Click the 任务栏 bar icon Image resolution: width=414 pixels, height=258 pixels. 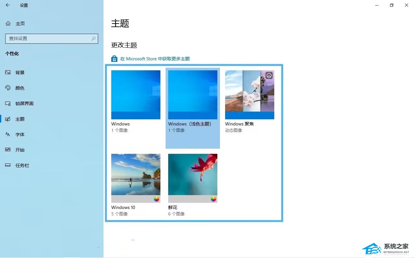point(8,165)
